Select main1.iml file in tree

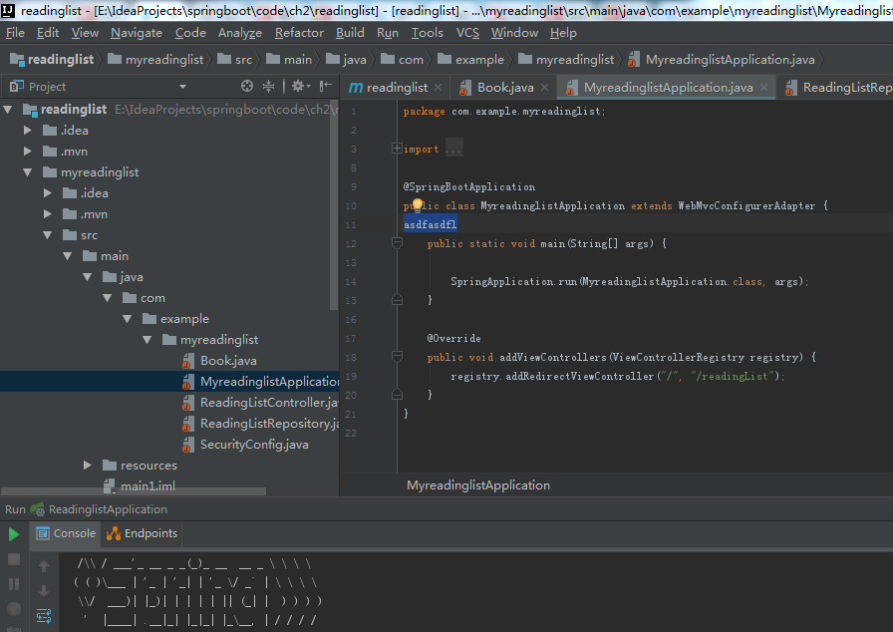pyautogui.click(x=147, y=485)
